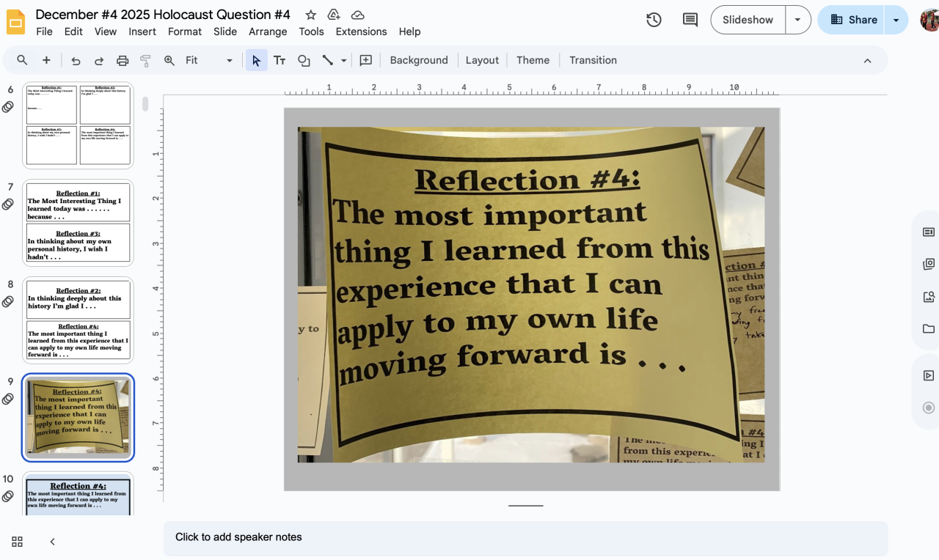The image size is (939, 560).
Task: Open the building blocks icon in side rail
Action: pyautogui.click(x=929, y=265)
